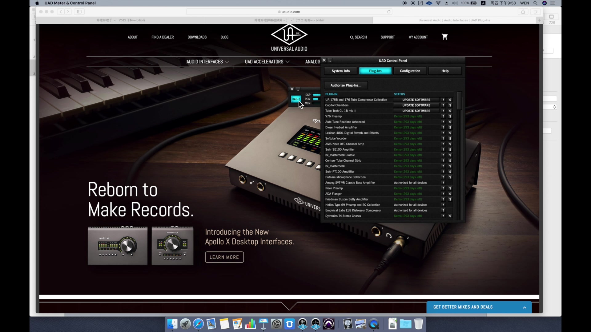Open help (?) for Ampeg SVT-VR Classic Bass Amplifier
Image resolution: width=591 pixels, height=332 pixels.
coord(443,183)
